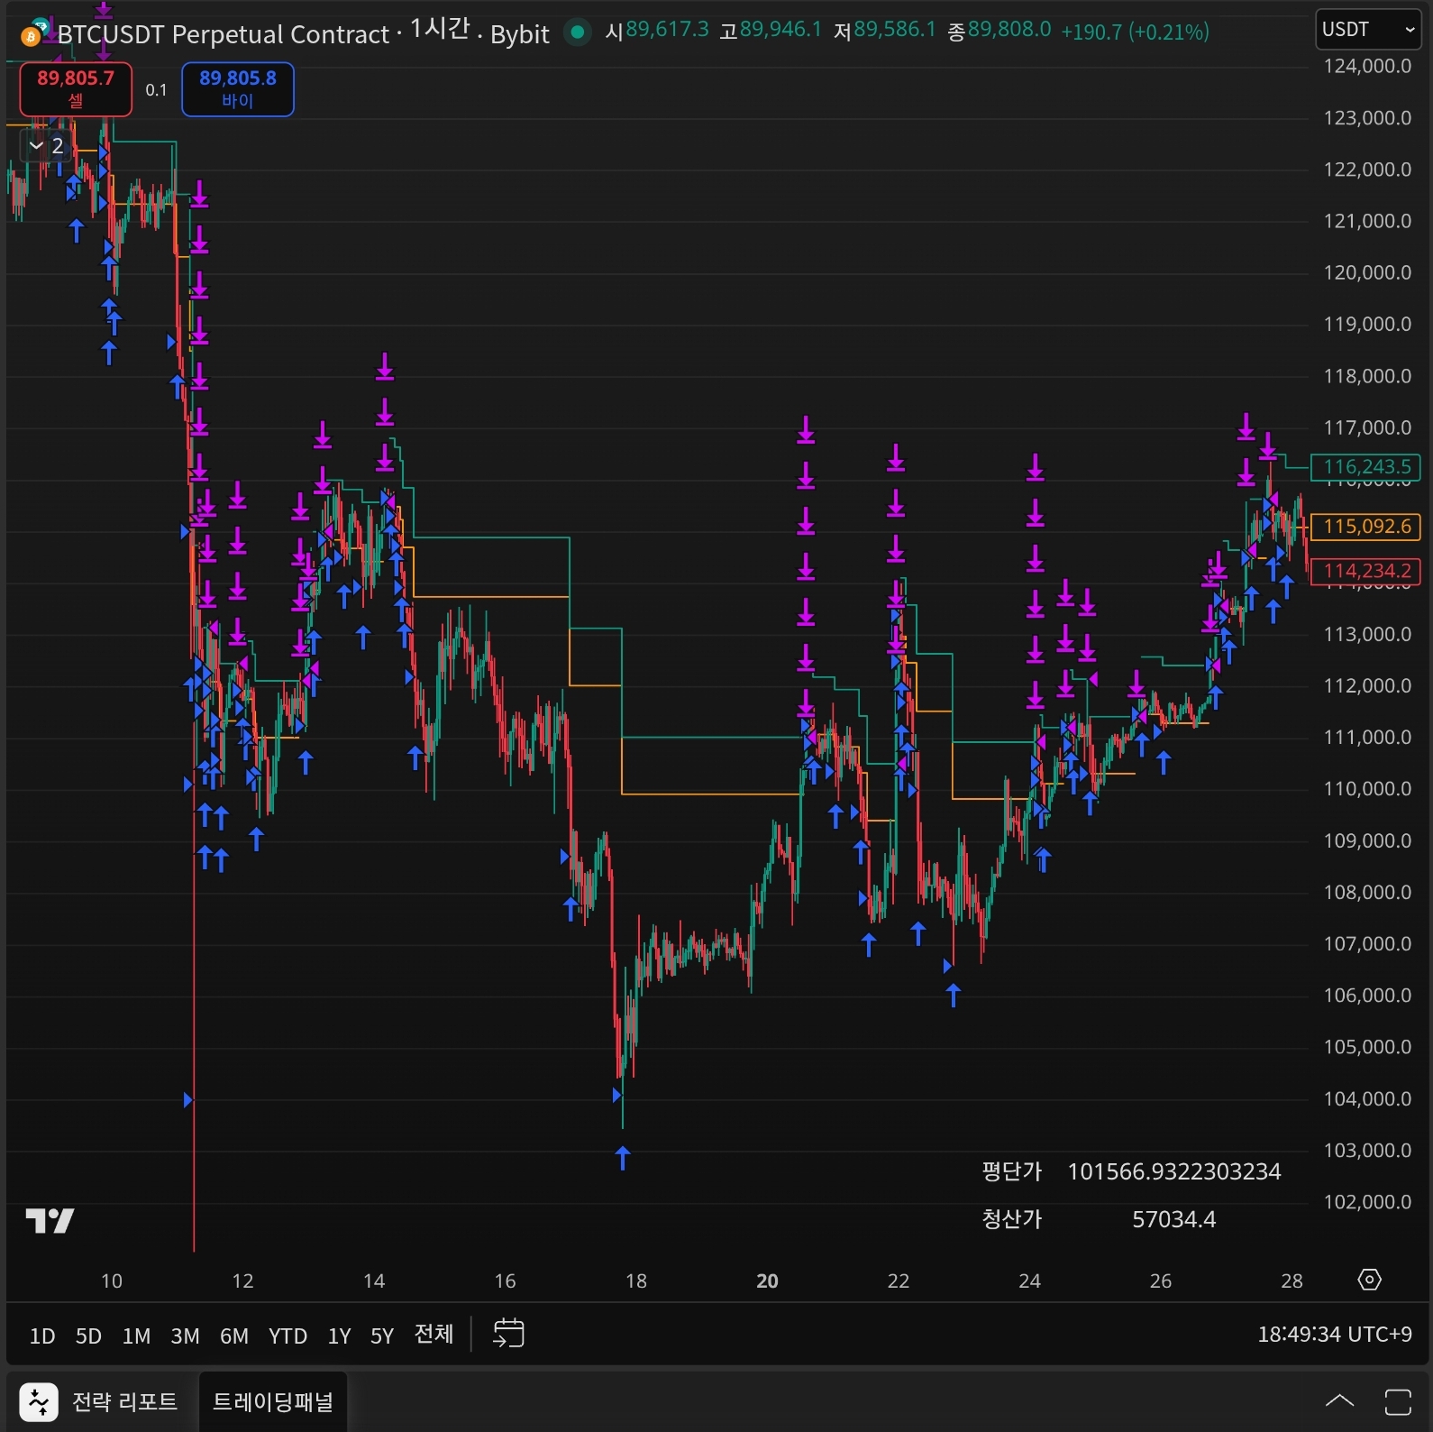Open the 18:49:34 UTC+9 timezone menu
This screenshot has width=1433, height=1432.
pyautogui.click(x=1335, y=1334)
